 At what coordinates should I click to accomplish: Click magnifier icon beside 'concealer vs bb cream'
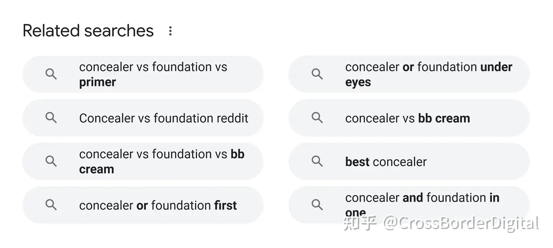[x=317, y=117]
